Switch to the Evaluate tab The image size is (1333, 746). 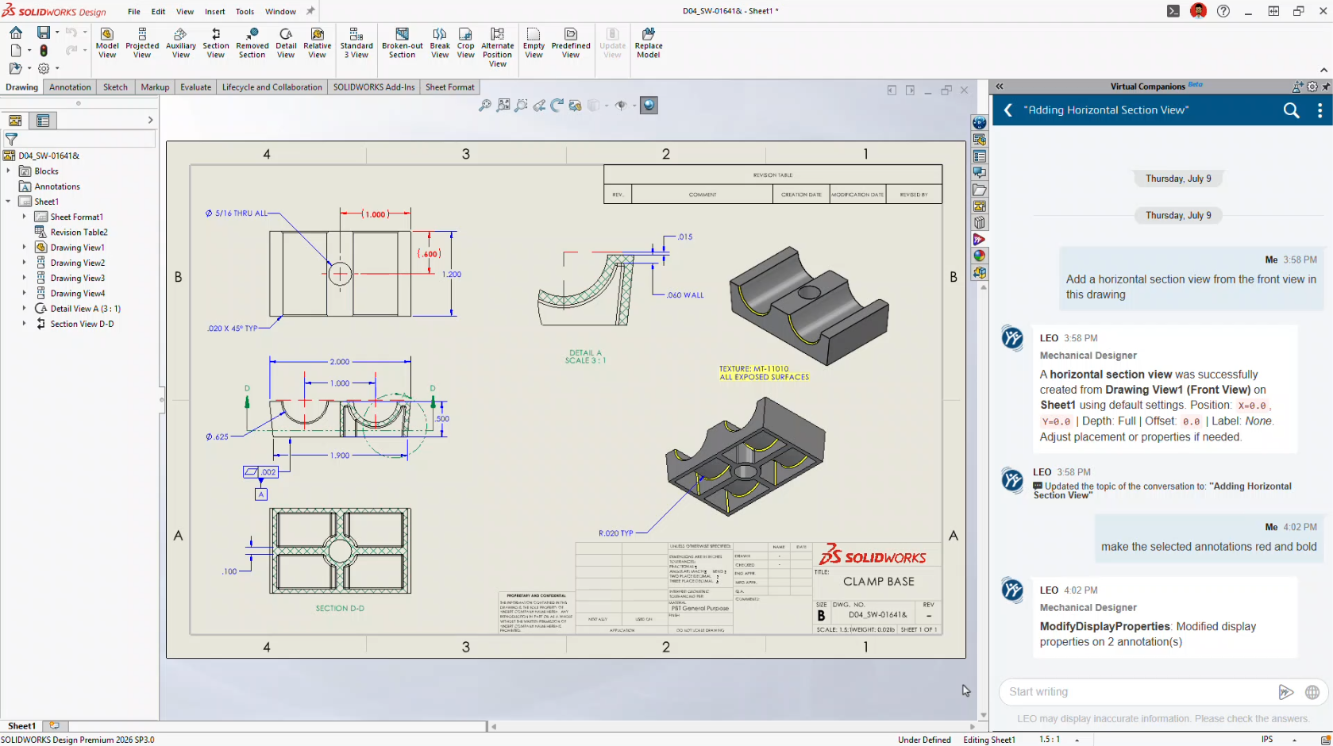(195, 87)
